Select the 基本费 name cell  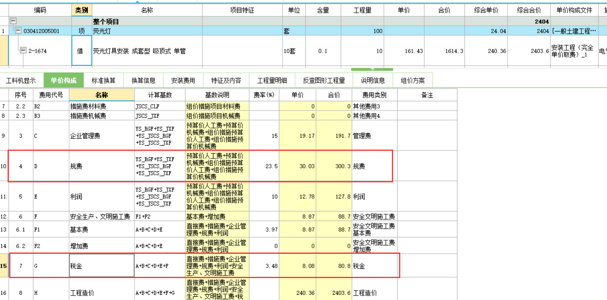101,230
